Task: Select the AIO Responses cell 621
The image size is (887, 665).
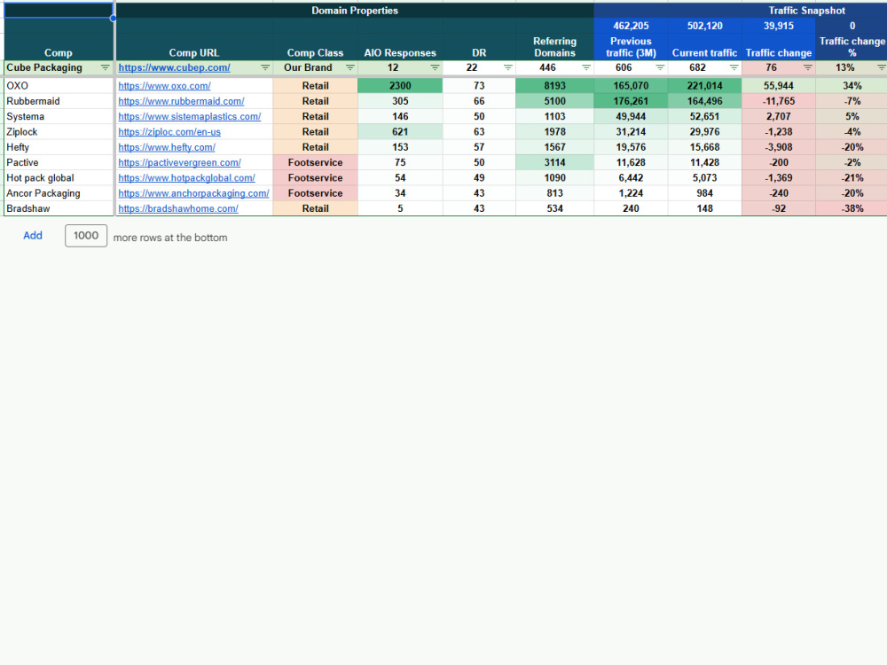Action: pyautogui.click(x=400, y=132)
